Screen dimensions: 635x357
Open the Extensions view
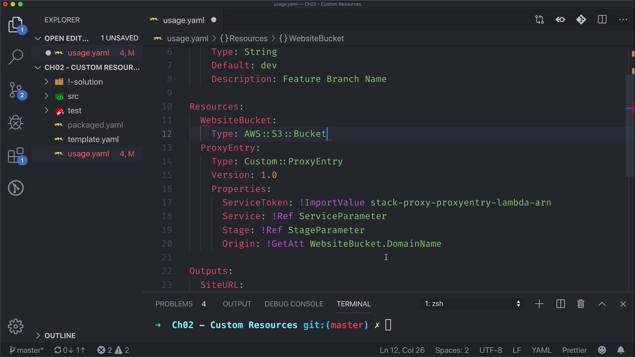16,155
